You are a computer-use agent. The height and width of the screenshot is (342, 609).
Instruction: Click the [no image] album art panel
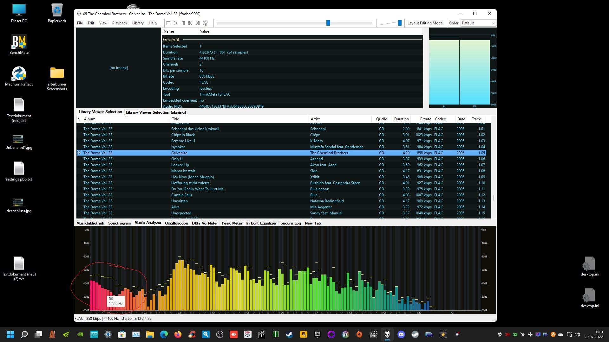click(118, 68)
